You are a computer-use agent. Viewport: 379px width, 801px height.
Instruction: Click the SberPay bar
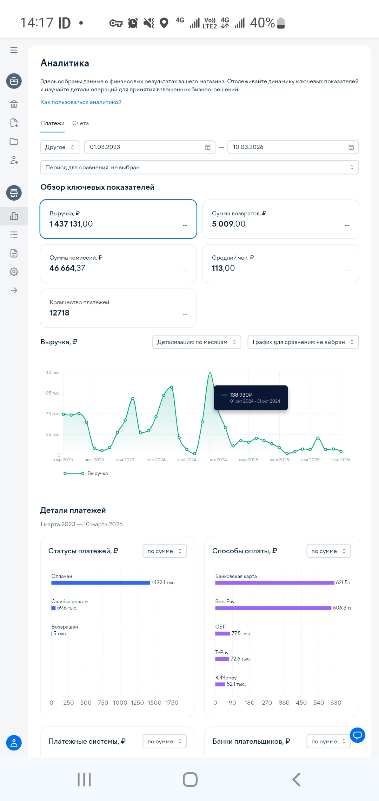point(273,608)
